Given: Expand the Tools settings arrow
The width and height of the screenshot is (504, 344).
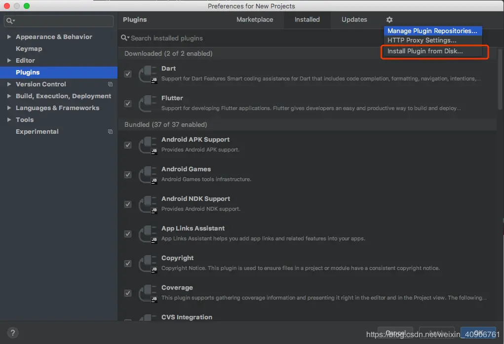Looking at the screenshot, I should [x=9, y=119].
